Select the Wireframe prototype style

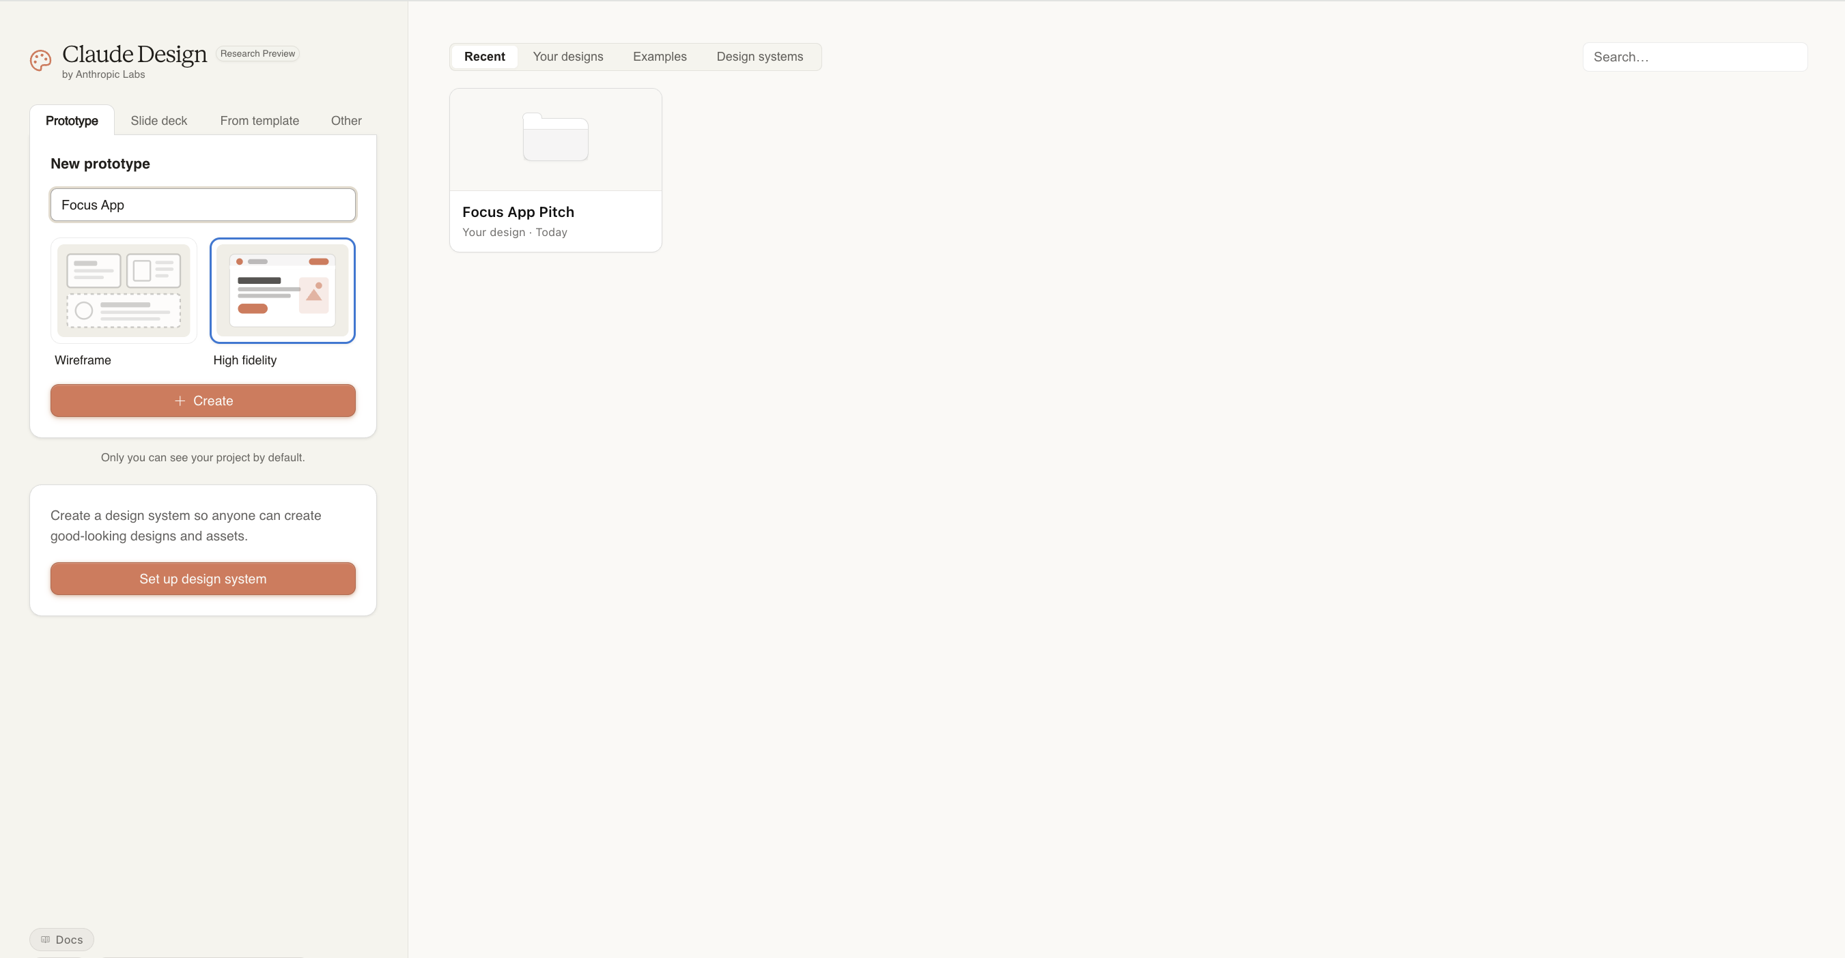click(123, 290)
